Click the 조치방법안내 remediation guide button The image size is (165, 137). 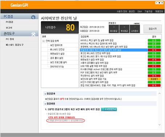coord(109,109)
